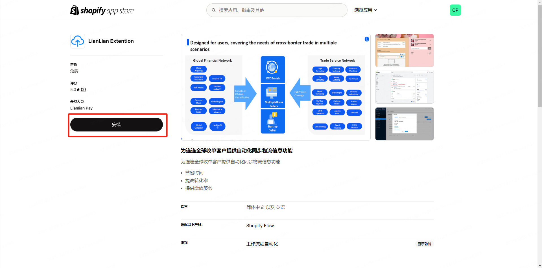View the dark dashboard dialog thumbnail
Screen dimensions: 542x268
tap(404, 124)
